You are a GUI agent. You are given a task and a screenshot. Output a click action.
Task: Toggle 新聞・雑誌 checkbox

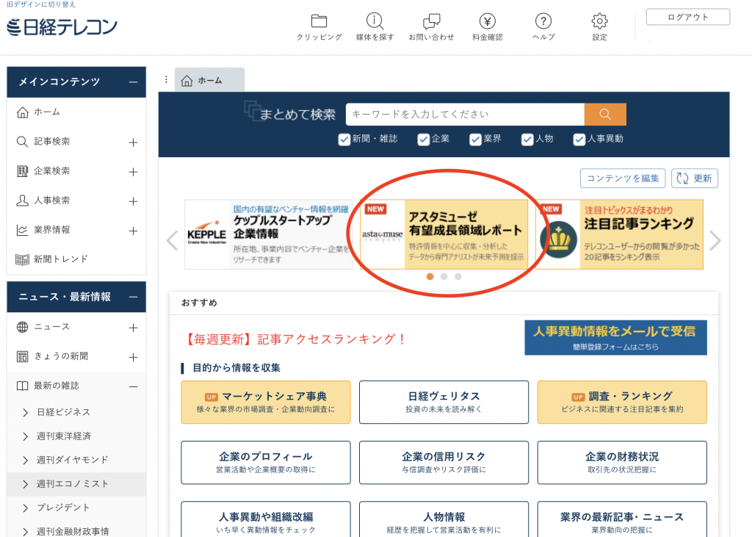(x=344, y=140)
